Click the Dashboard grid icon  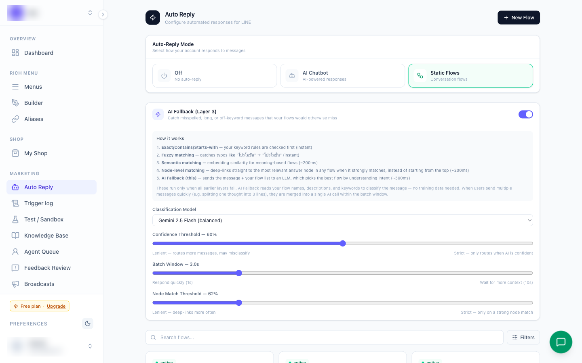pyautogui.click(x=15, y=53)
